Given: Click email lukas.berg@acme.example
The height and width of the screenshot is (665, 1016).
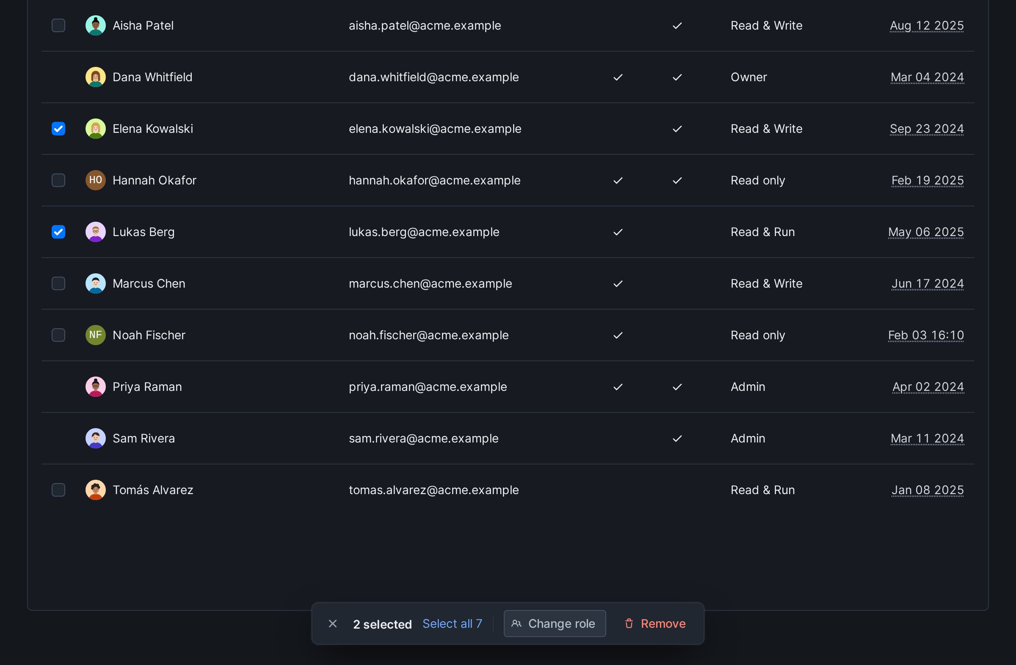Looking at the screenshot, I should (424, 232).
